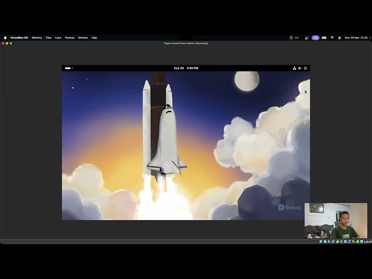This screenshot has width=372, height=279.
Task: Maximize VirtualBox window with green button
Action: click(x=11, y=44)
